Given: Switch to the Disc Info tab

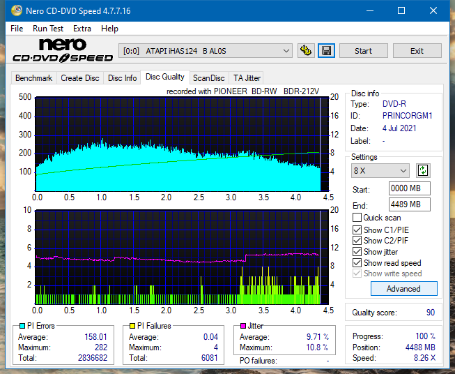Looking at the screenshot, I should click(x=122, y=78).
